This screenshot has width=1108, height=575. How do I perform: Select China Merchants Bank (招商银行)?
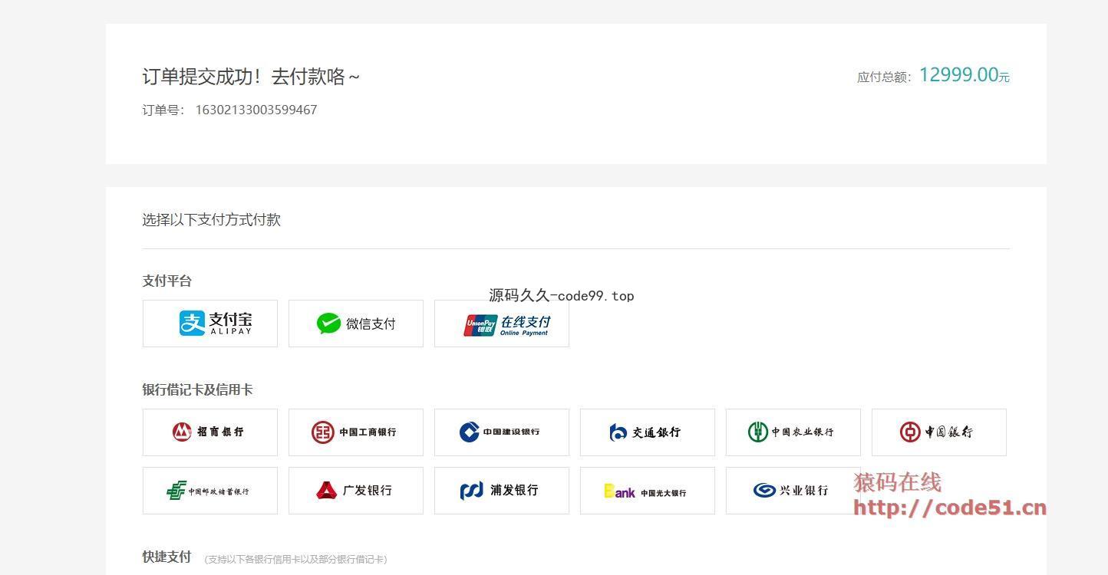click(210, 432)
